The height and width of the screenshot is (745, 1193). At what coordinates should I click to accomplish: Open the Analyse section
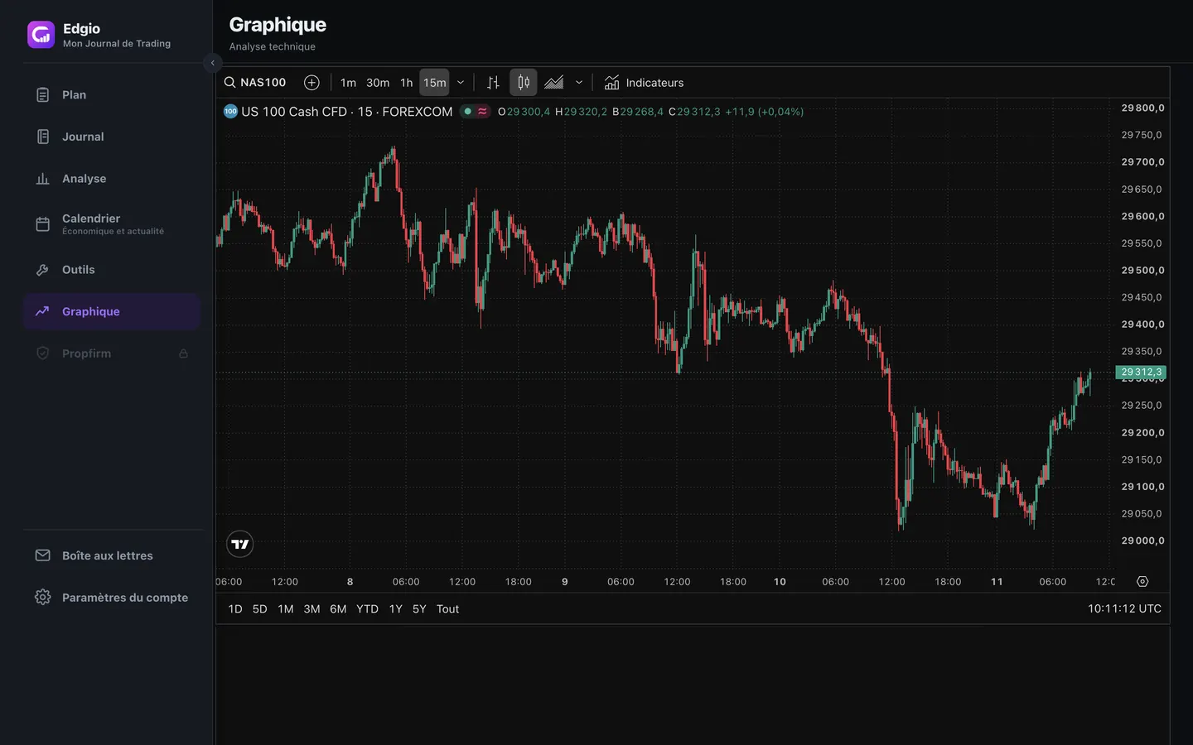pos(112,179)
